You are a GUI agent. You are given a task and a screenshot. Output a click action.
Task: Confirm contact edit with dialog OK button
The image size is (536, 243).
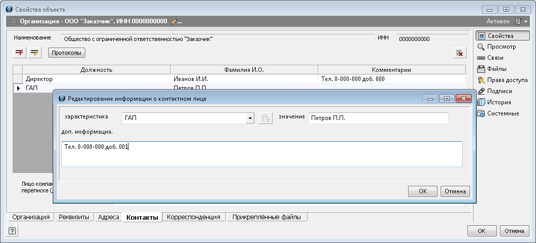pyautogui.click(x=423, y=191)
